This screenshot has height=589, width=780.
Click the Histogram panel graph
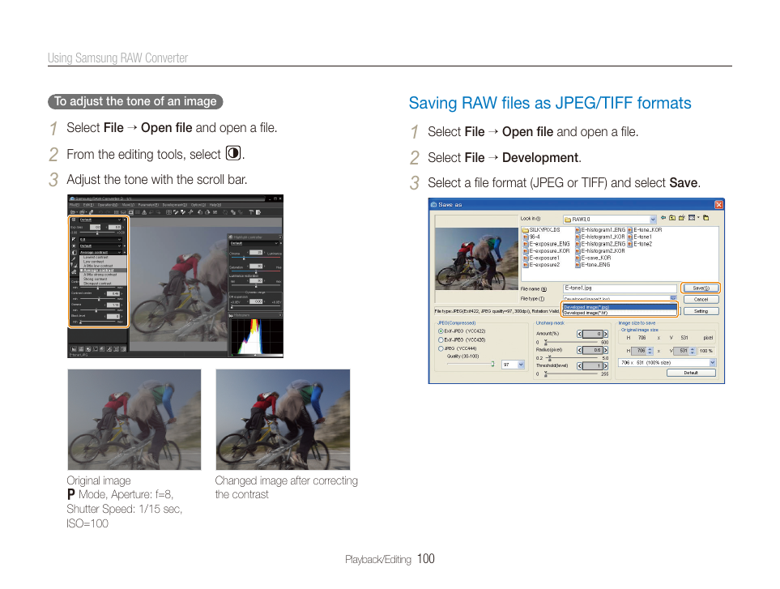[256, 337]
